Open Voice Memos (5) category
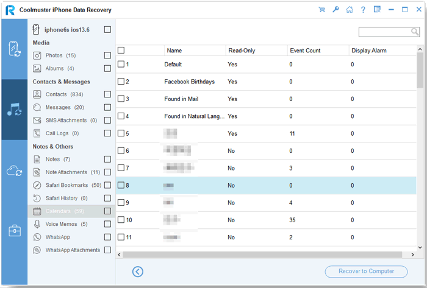Screen dimensions: 427x288 point(66,224)
